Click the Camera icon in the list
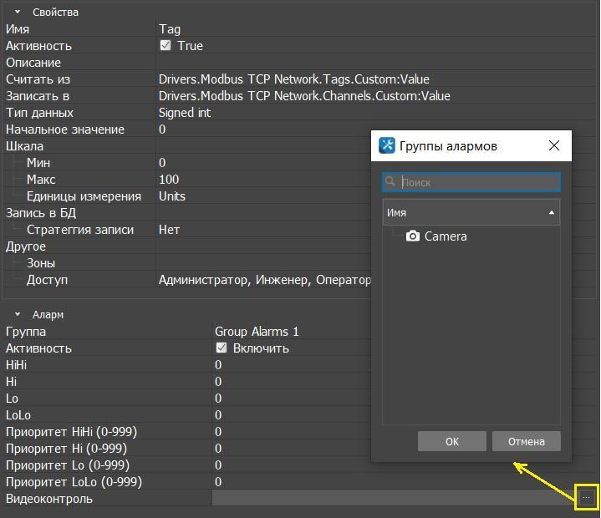601x518 pixels. [x=413, y=236]
